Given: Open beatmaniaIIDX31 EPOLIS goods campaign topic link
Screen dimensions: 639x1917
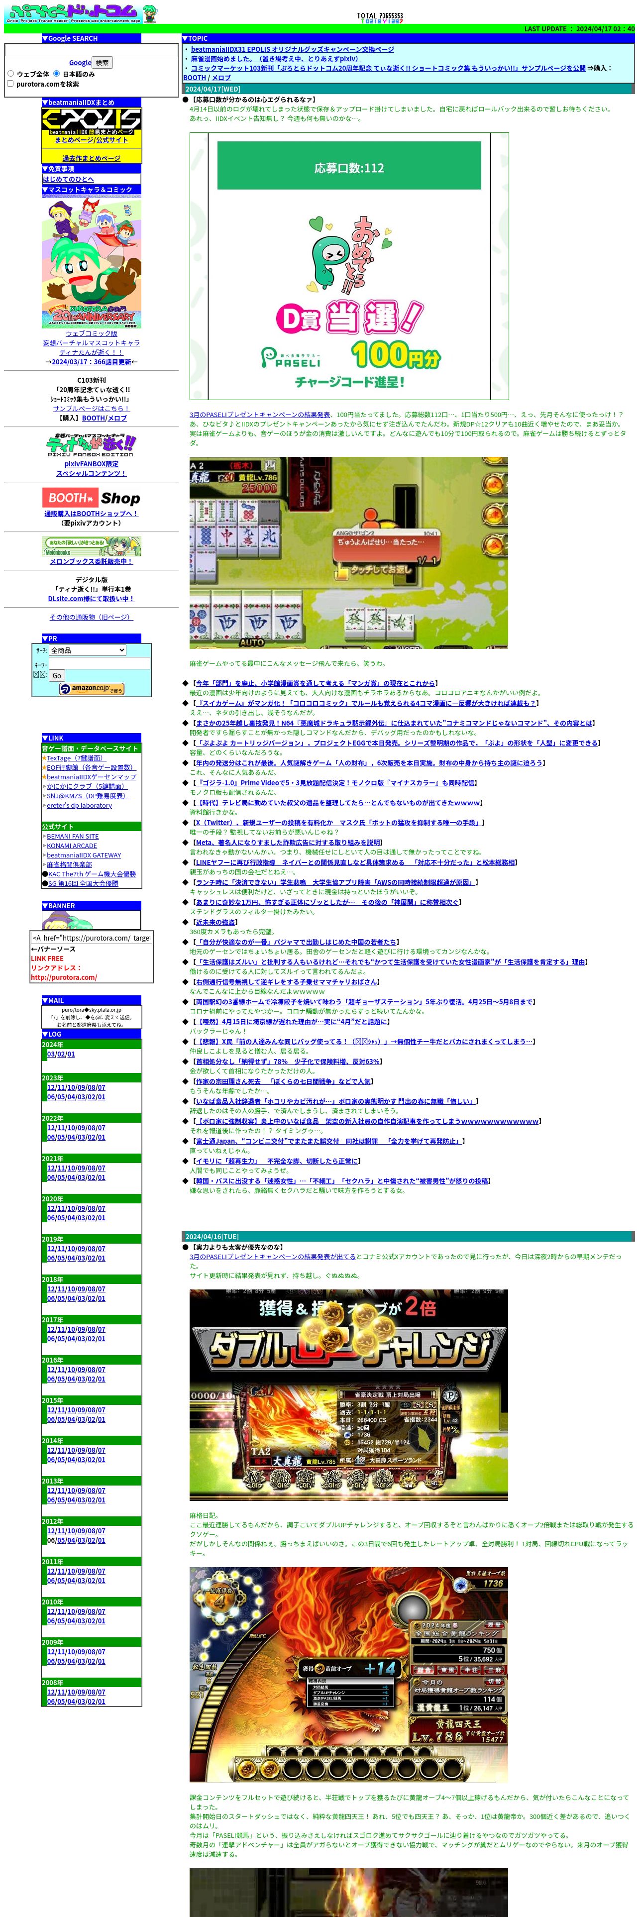Looking at the screenshot, I should 292,49.
